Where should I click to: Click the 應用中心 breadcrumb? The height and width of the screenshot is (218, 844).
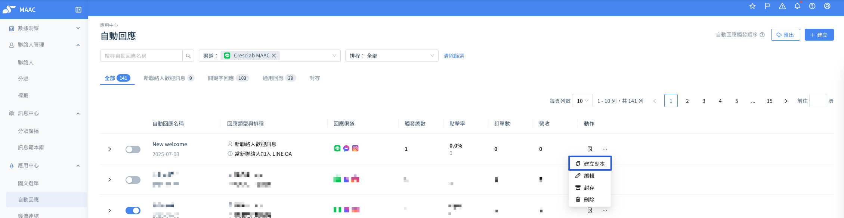pyautogui.click(x=109, y=25)
